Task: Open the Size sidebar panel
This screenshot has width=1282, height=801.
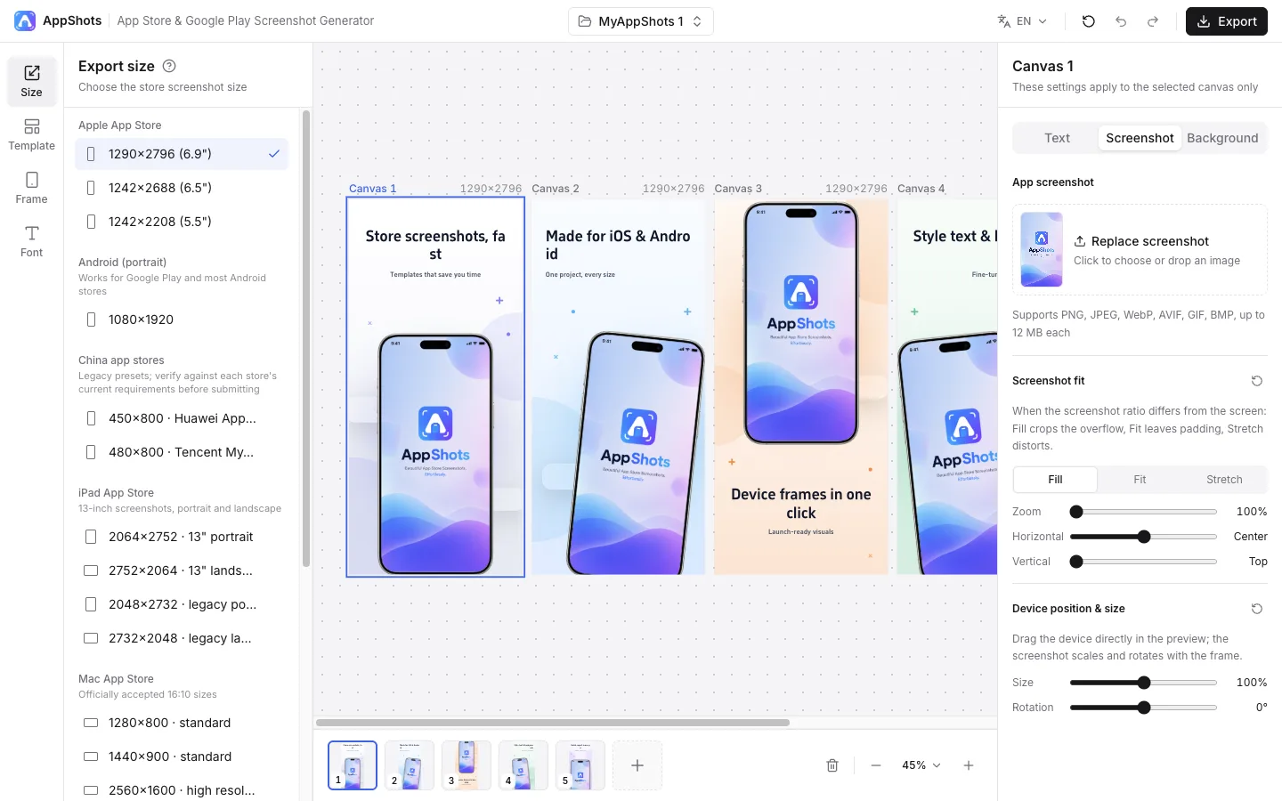Action: tap(32, 81)
